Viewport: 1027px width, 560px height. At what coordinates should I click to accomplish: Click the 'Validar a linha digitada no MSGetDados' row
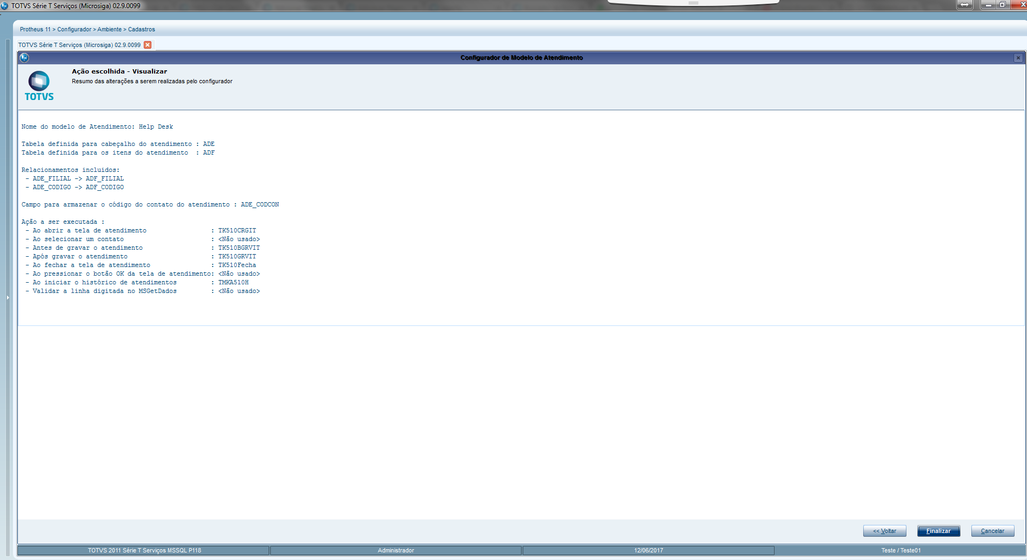(143, 291)
